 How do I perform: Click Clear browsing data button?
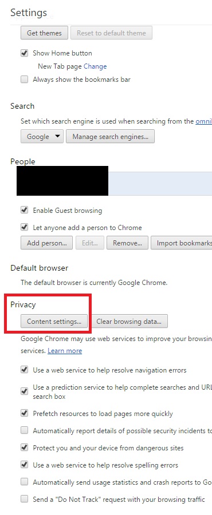129,321
